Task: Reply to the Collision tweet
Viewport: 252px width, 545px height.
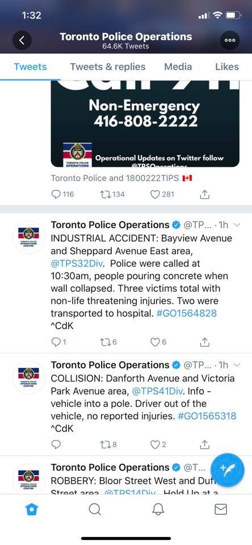Action: point(56,444)
